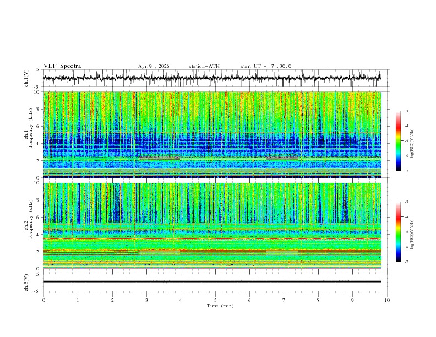Click the "Time (min)" axis label

(220, 306)
